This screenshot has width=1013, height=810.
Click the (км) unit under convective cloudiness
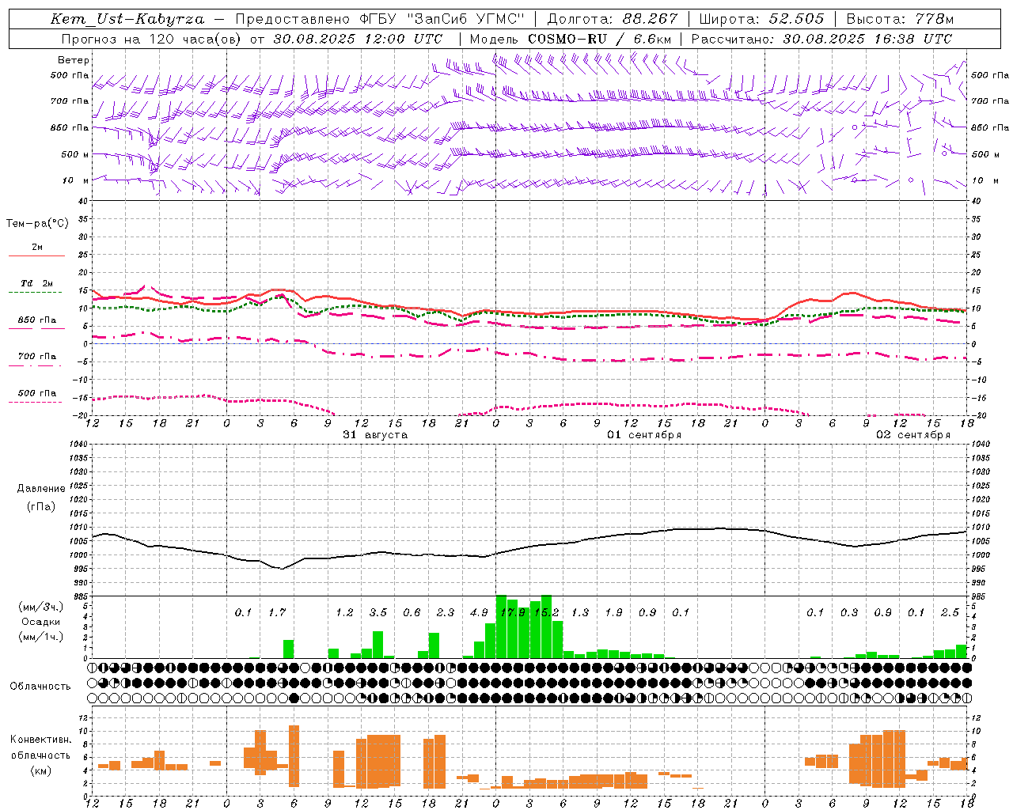pyautogui.click(x=41, y=770)
